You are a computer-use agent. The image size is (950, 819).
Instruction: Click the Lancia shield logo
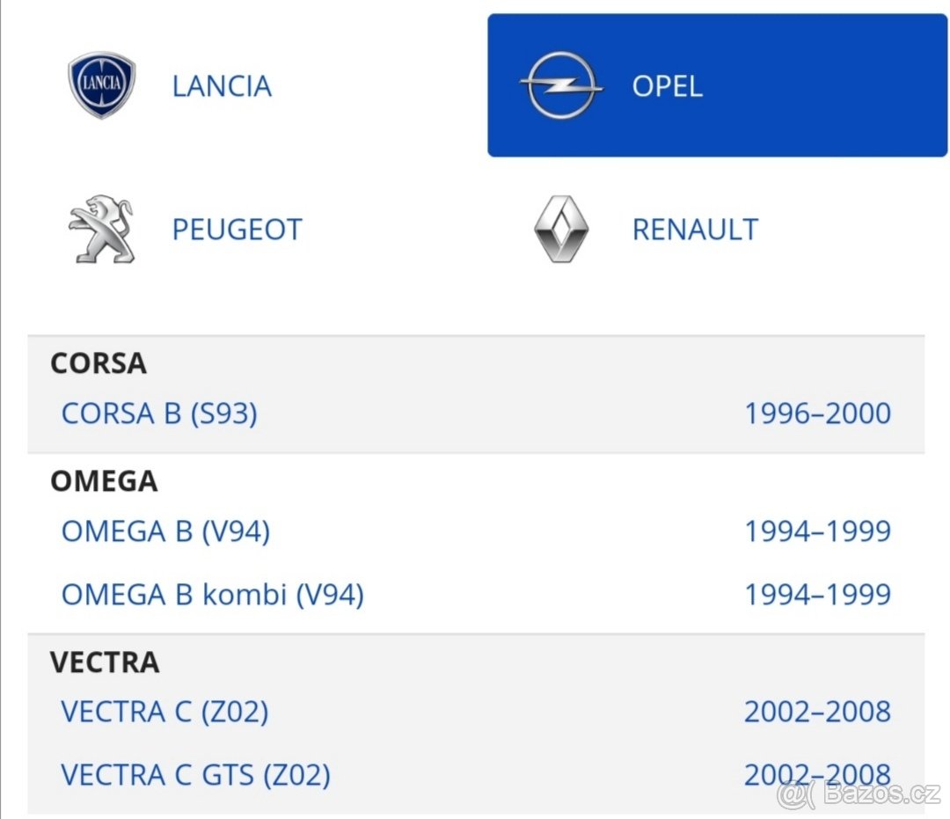click(x=102, y=85)
